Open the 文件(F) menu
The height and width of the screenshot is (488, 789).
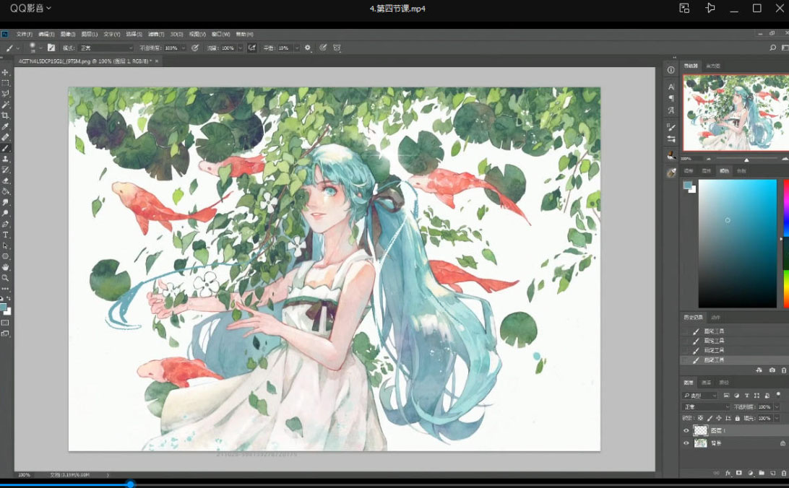pos(24,34)
